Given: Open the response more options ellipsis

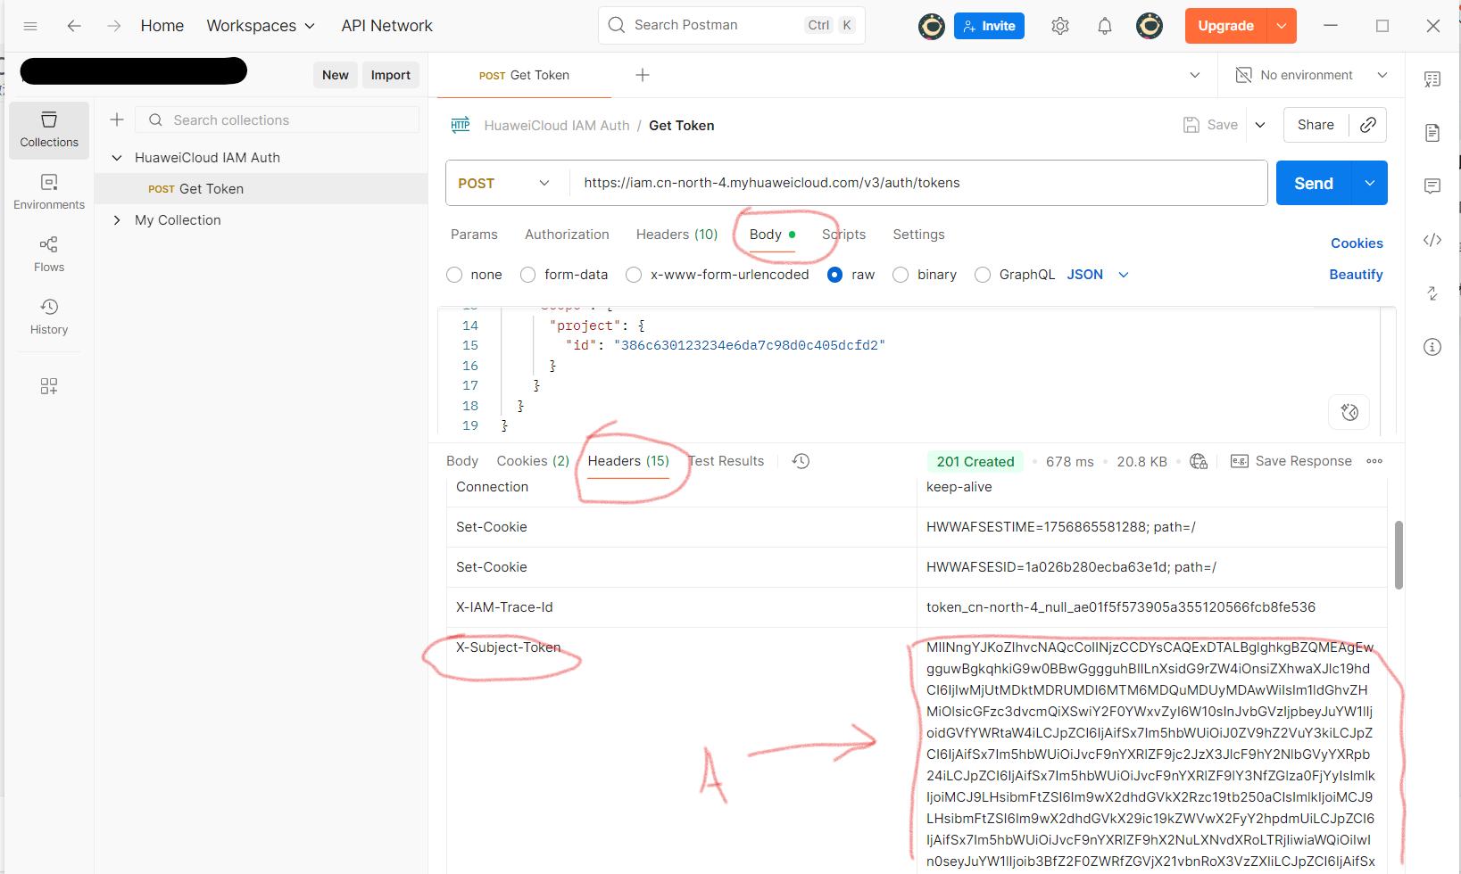Looking at the screenshot, I should [x=1374, y=461].
